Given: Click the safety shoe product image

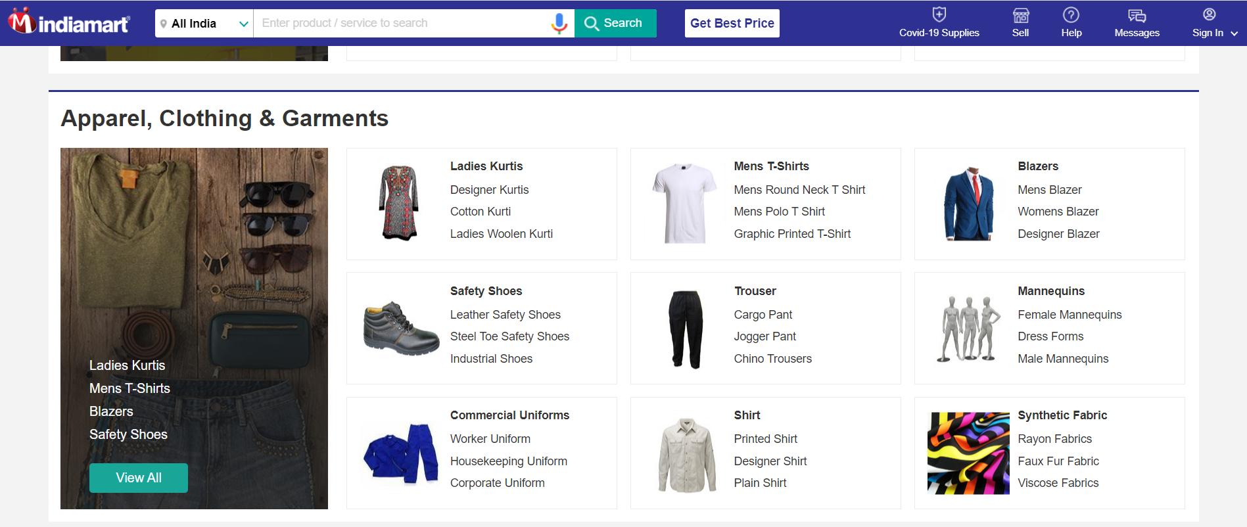Looking at the screenshot, I should pos(401,329).
